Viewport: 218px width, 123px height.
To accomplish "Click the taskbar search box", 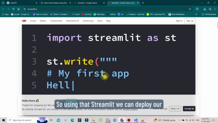I will tap(27, 120).
